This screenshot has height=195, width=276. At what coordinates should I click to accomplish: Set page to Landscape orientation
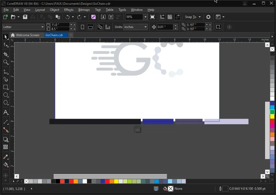coord(90,27)
